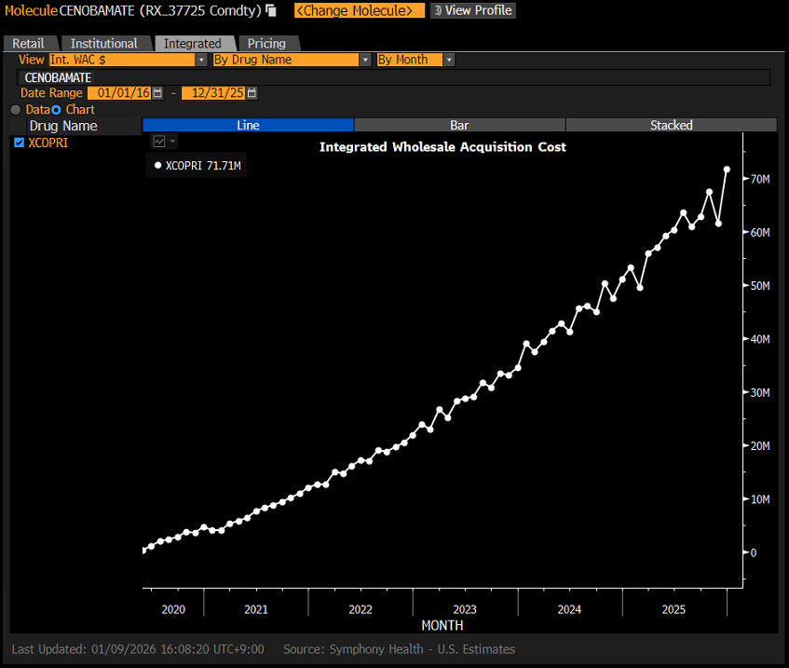Select the Line chart tab

(248, 126)
